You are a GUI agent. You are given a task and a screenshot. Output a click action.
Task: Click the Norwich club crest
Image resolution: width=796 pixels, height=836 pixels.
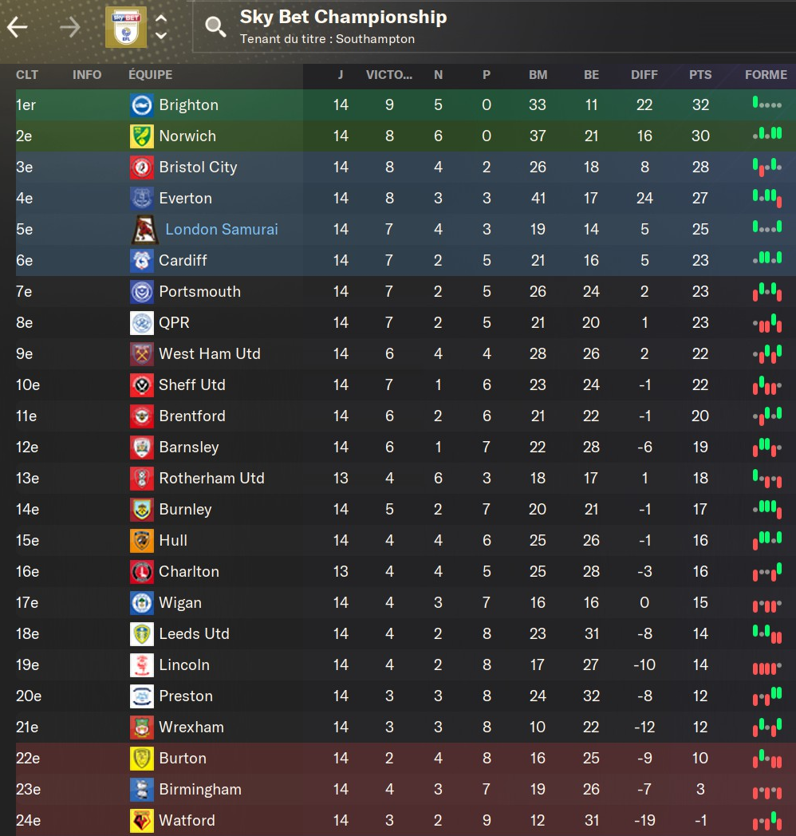[x=142, y=136]
